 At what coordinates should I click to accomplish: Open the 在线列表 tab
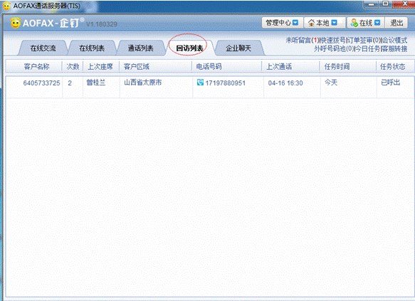[x=92, y=48]
